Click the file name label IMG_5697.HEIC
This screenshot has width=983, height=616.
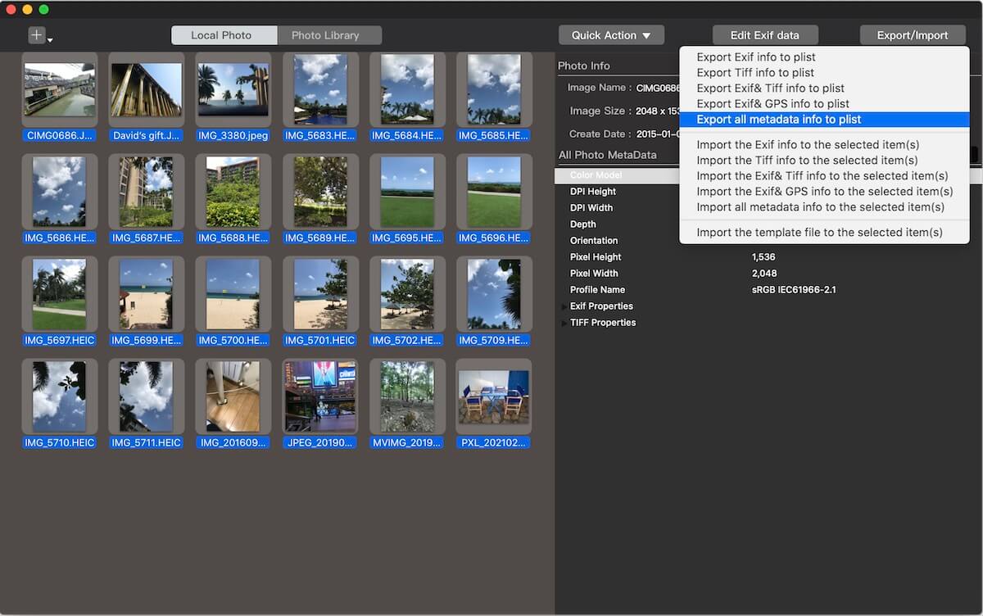(60, 340)
